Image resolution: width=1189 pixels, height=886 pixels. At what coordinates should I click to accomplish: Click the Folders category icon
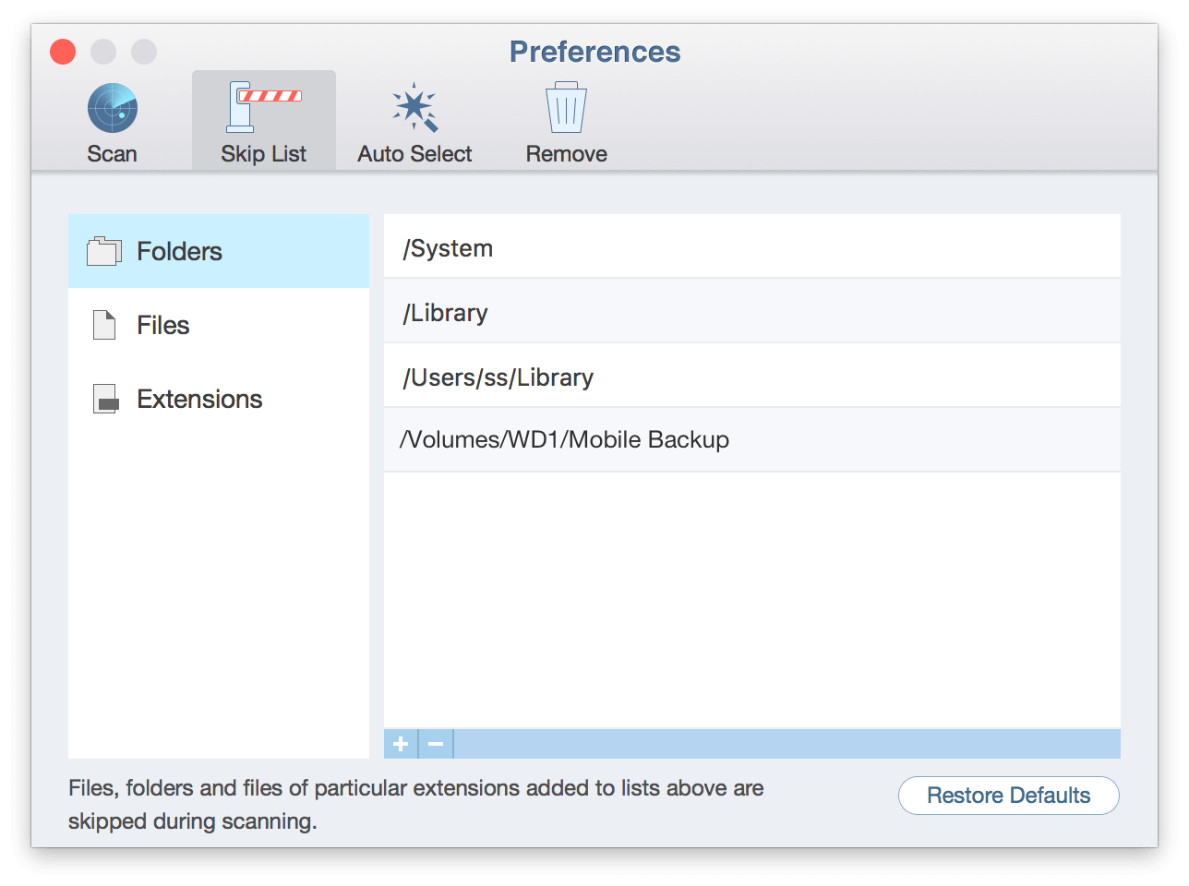click(104, 251)
